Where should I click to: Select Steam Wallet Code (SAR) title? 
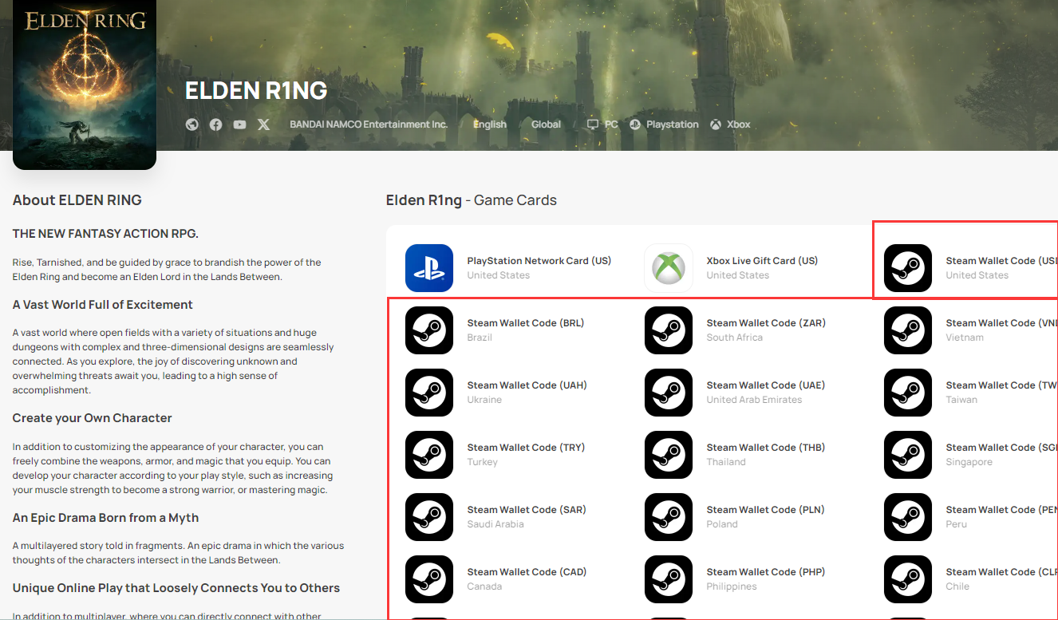pyautogui.click(x=527, y=510)
